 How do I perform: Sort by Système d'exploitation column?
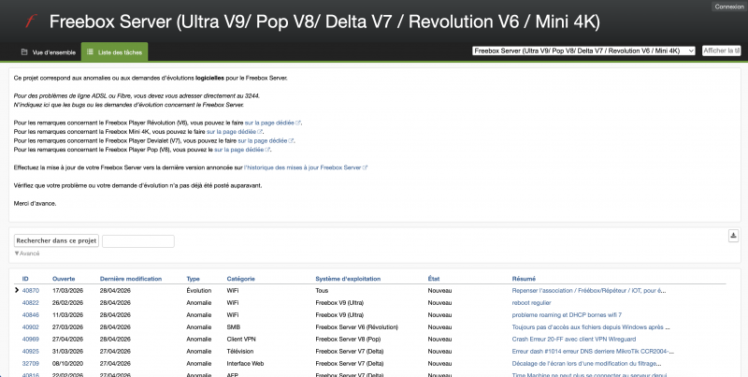(348, 279)
